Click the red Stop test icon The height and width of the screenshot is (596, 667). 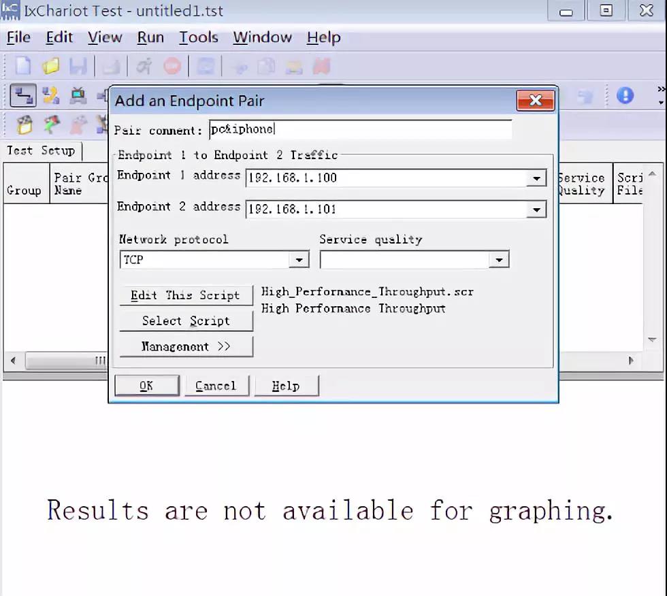tap(172, 66)
